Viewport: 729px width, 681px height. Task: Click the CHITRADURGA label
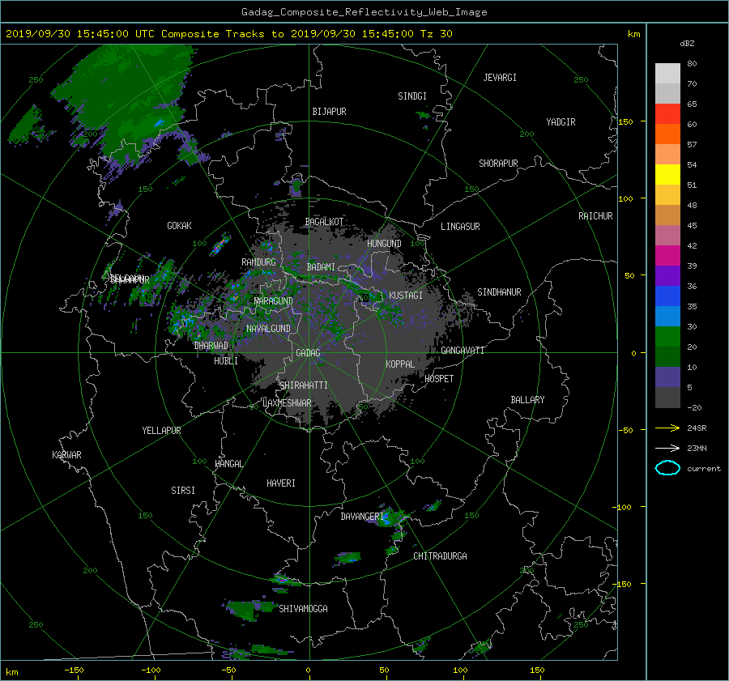point(440,556)
